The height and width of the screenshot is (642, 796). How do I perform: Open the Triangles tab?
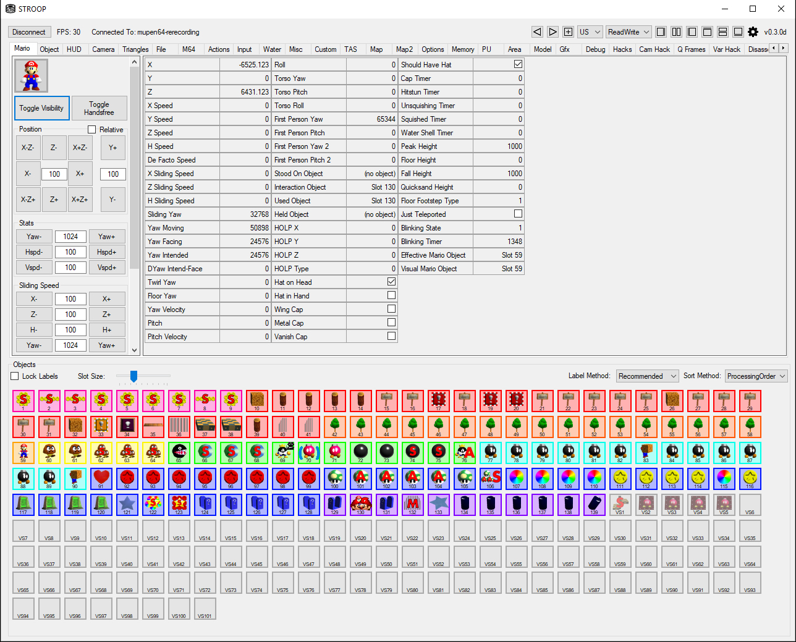tap(135, 49)
